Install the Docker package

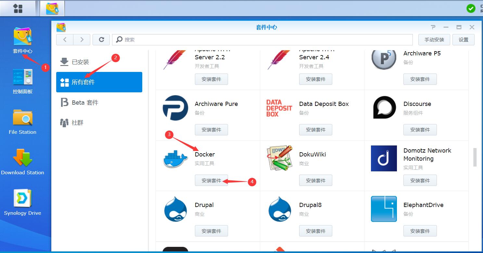click(x=211, y=180)
